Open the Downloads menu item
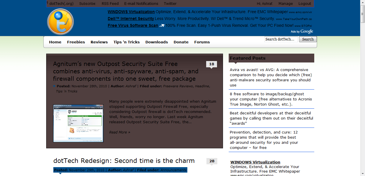This screenshot has height=176, width=365. click(157, 42)
